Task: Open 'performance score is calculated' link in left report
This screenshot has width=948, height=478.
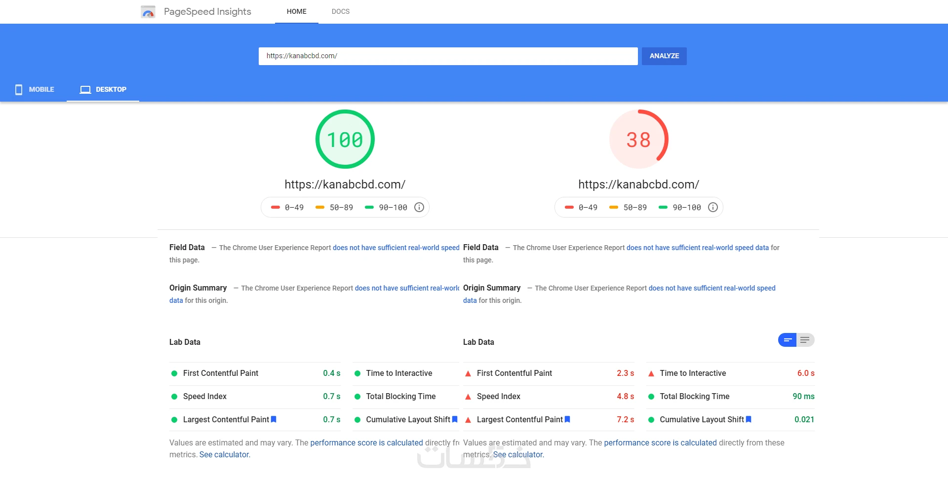Action: [x=366, y=442]
